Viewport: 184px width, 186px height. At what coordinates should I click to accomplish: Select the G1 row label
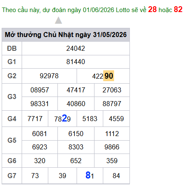12,62
